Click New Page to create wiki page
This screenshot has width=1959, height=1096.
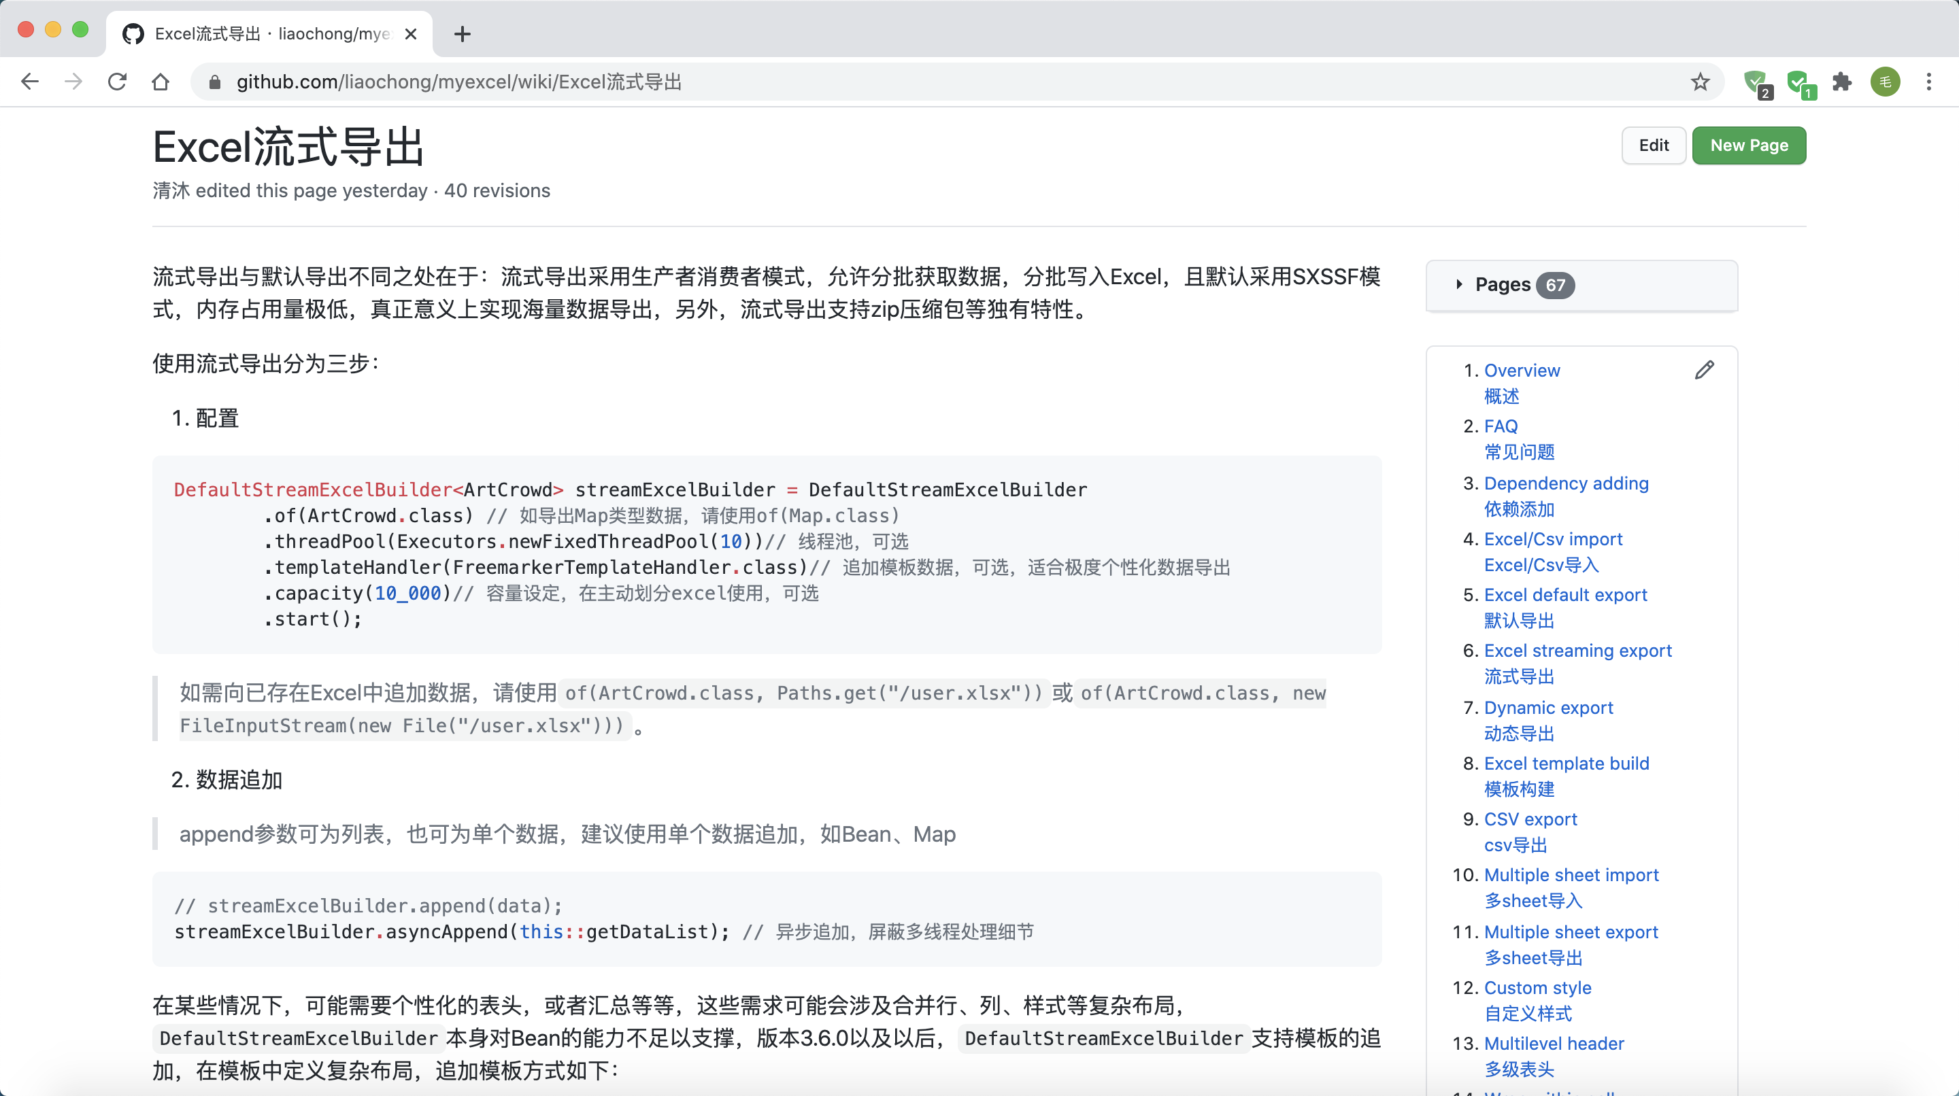point(1749,144)
